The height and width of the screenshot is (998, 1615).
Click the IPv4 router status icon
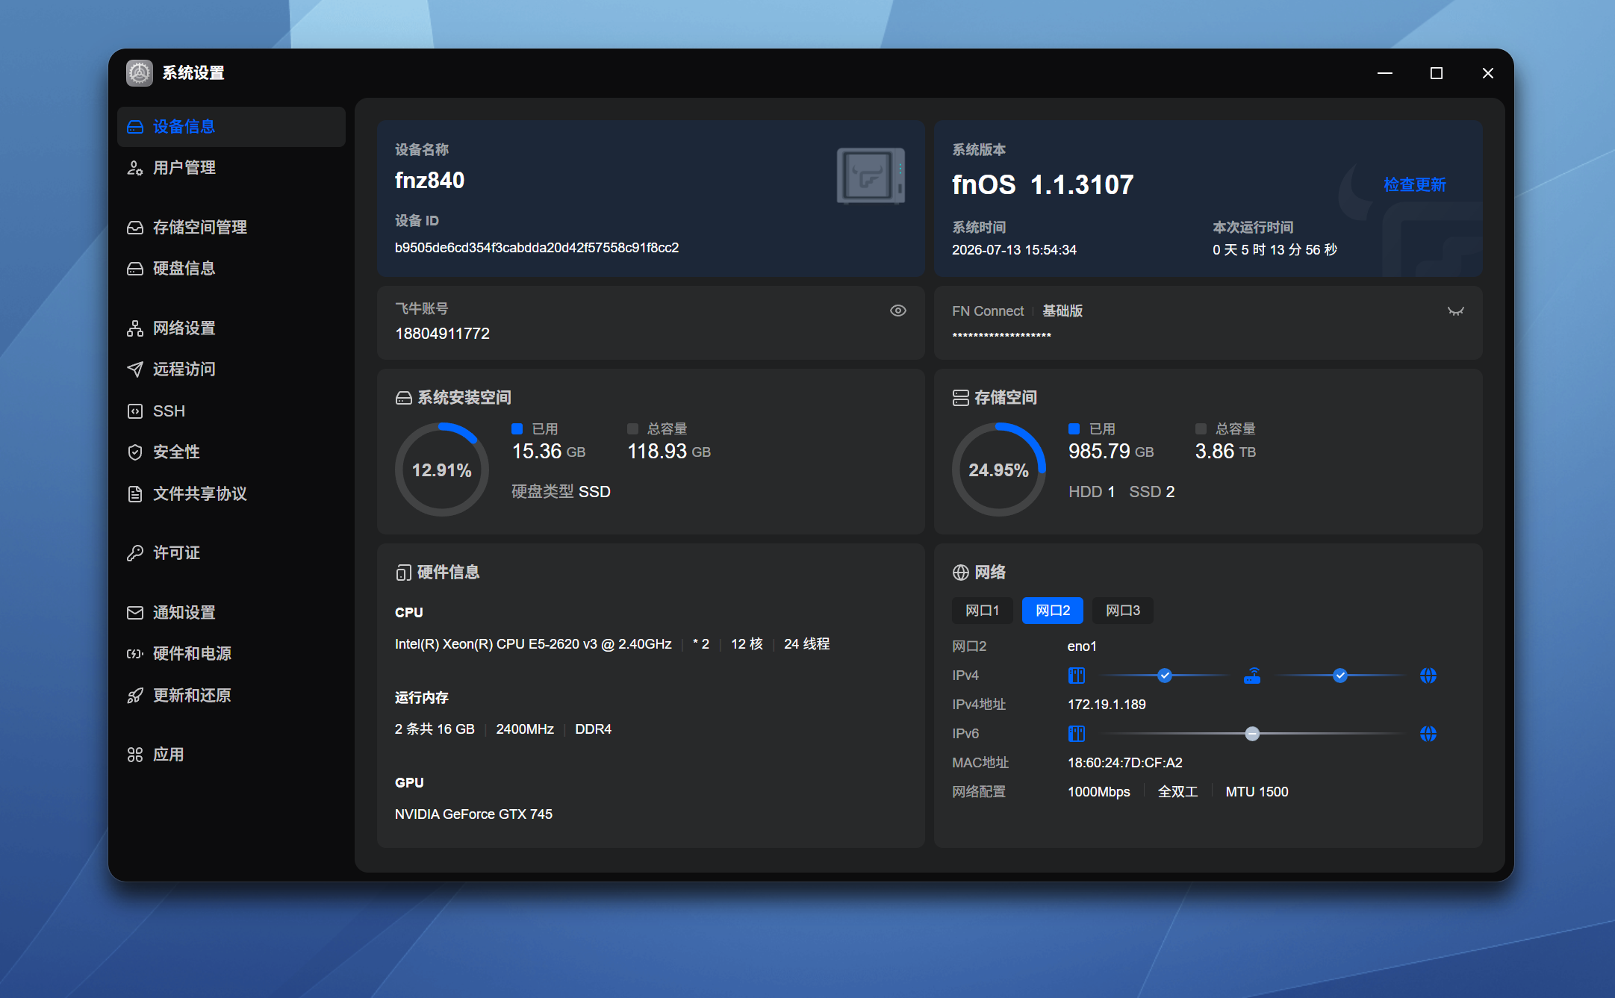click(1252, 676)
